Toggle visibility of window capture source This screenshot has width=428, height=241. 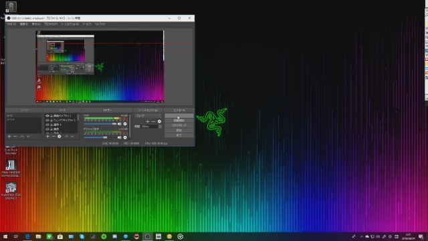[x=47, y=120]
